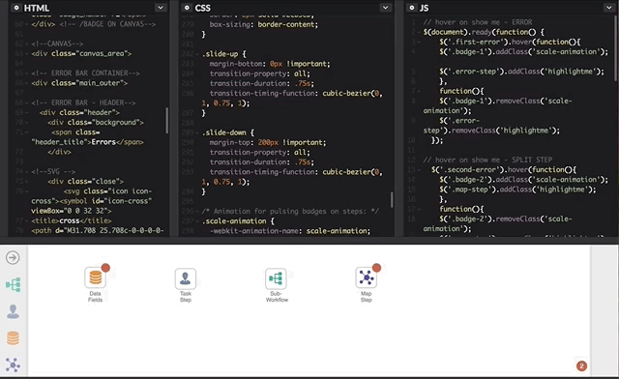This screenshot has height=379, width=619.
Task: Click the Task Step icon on canvas
Action: 186,278
